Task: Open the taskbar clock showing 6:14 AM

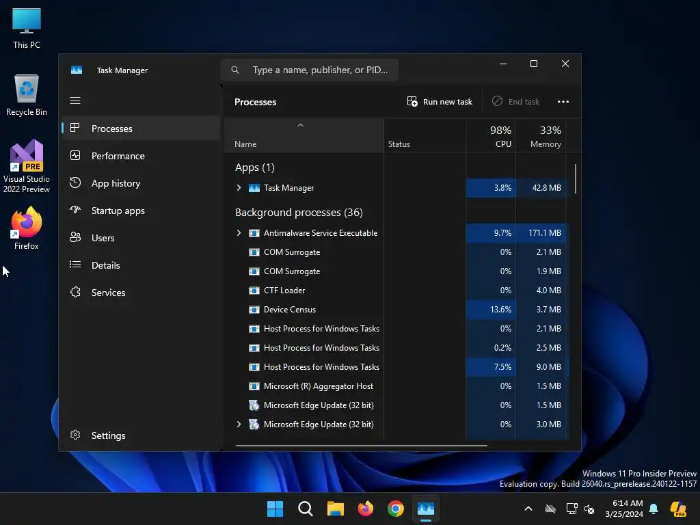Action: tap(624, 509)
